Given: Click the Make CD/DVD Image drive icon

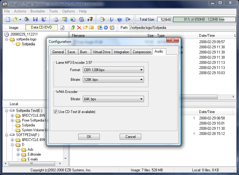Looking at the screenshot, I should click(x=56, y=19).
